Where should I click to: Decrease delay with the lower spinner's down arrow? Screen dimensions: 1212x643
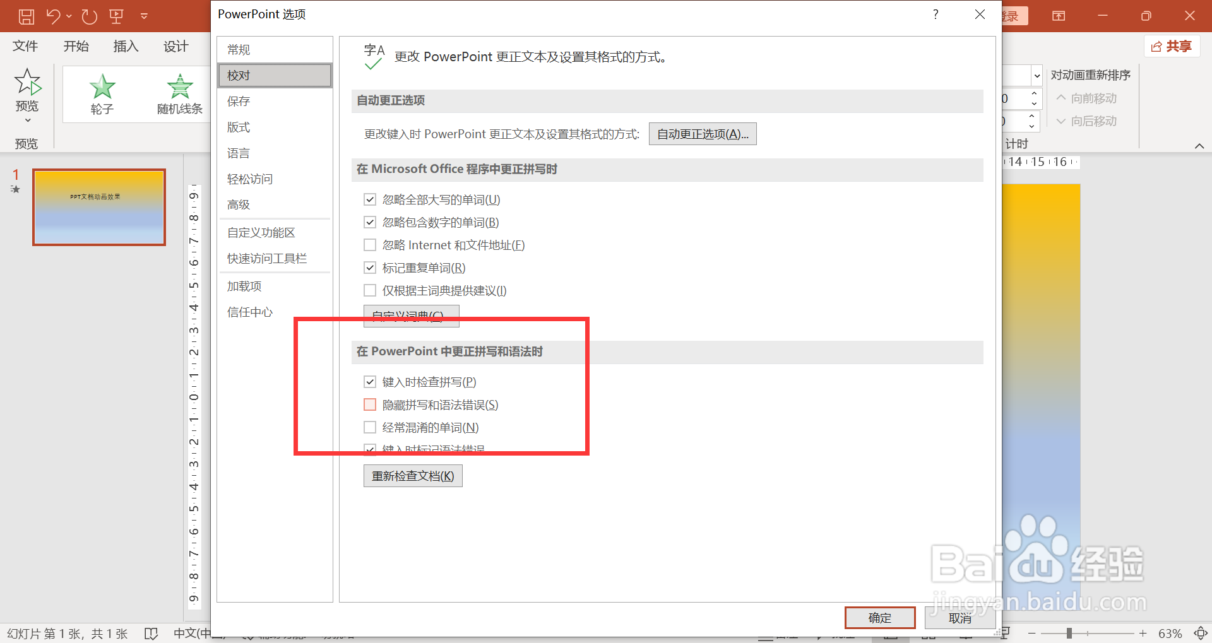pos(1031,126)
